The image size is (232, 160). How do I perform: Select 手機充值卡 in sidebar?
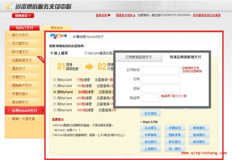(25, 94)
